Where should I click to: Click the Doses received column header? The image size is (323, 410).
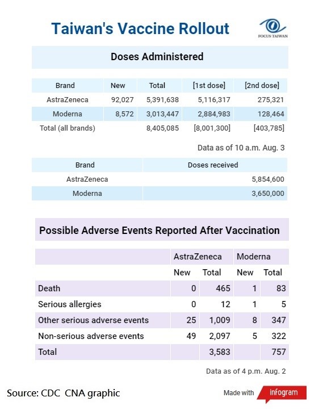pos(213,165)
